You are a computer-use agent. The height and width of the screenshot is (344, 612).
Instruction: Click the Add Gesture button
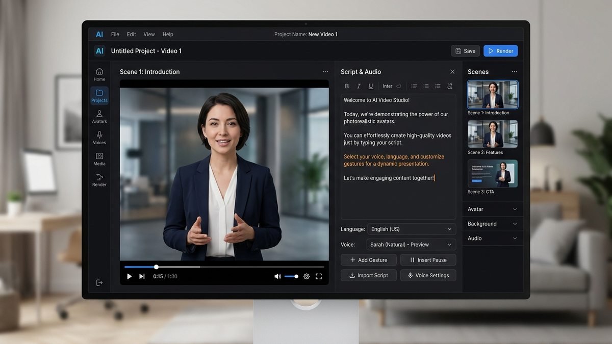(x=369, y=260)
